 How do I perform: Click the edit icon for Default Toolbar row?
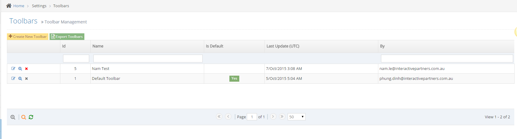[x=13, y=78]
